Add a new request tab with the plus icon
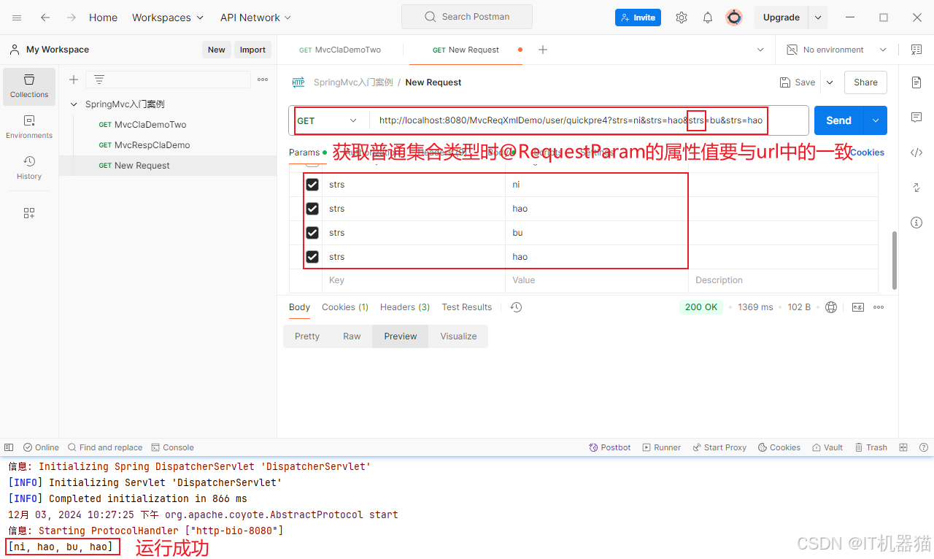The width and height of the screenshot is (934, 559). click(x=543, y=50)
